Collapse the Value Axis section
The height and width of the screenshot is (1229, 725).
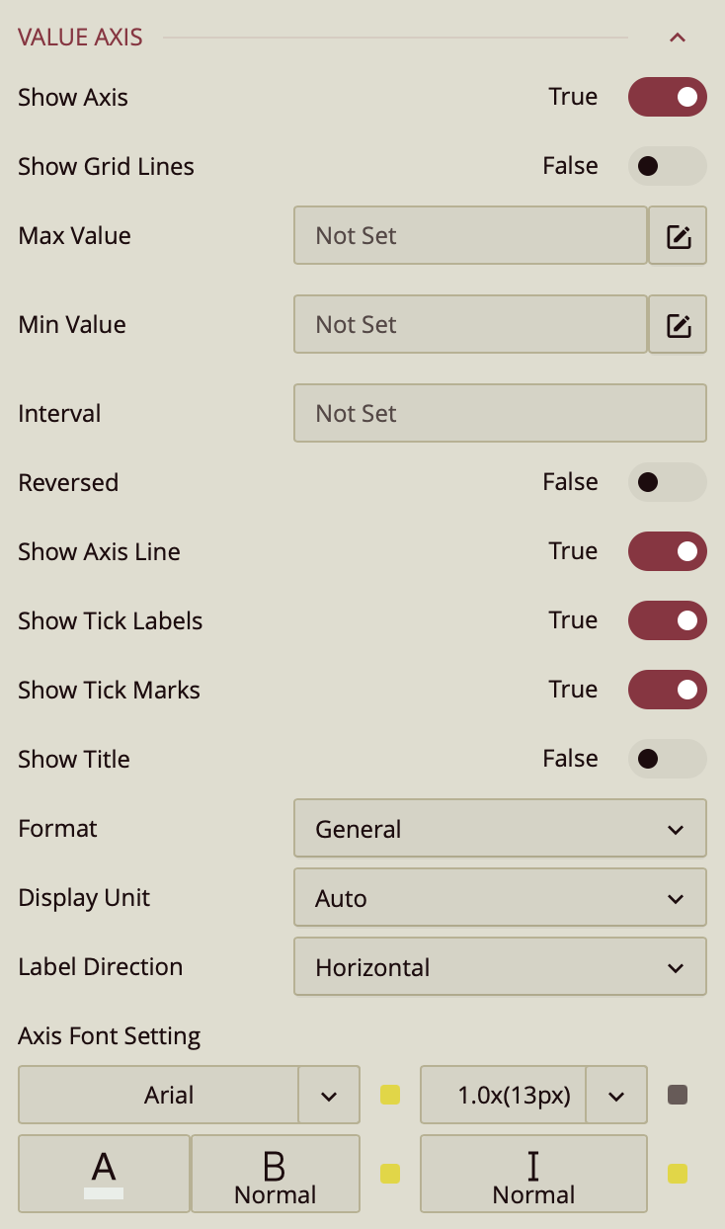pyautogui.click(x=677, y=39)
